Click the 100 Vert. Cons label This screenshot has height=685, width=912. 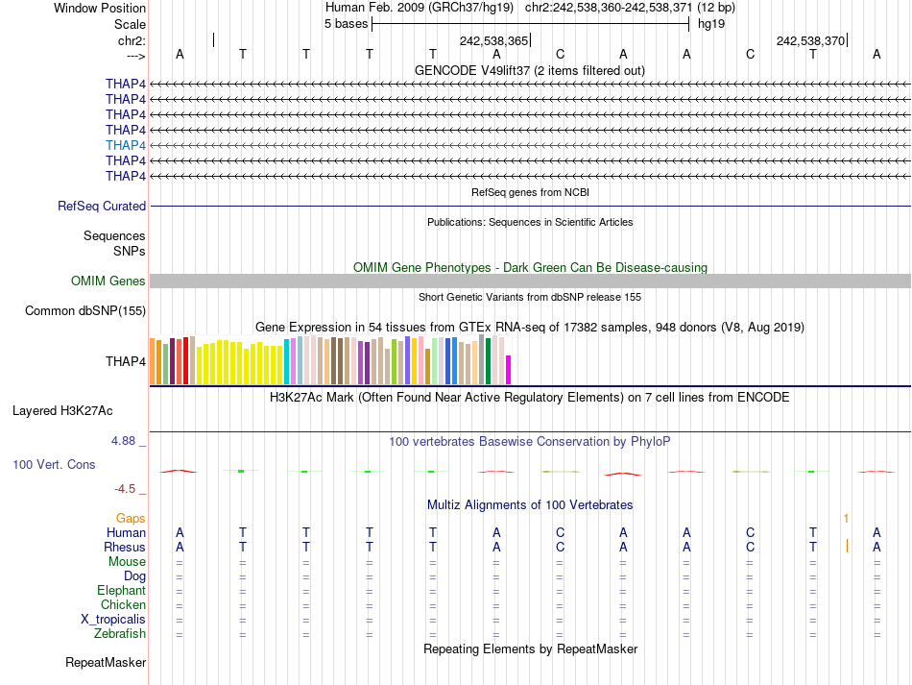54,464
